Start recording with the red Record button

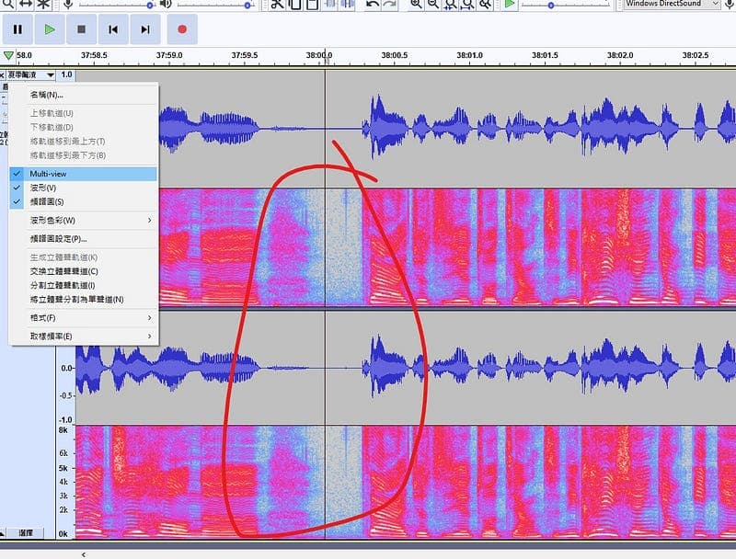click(182, 29)
